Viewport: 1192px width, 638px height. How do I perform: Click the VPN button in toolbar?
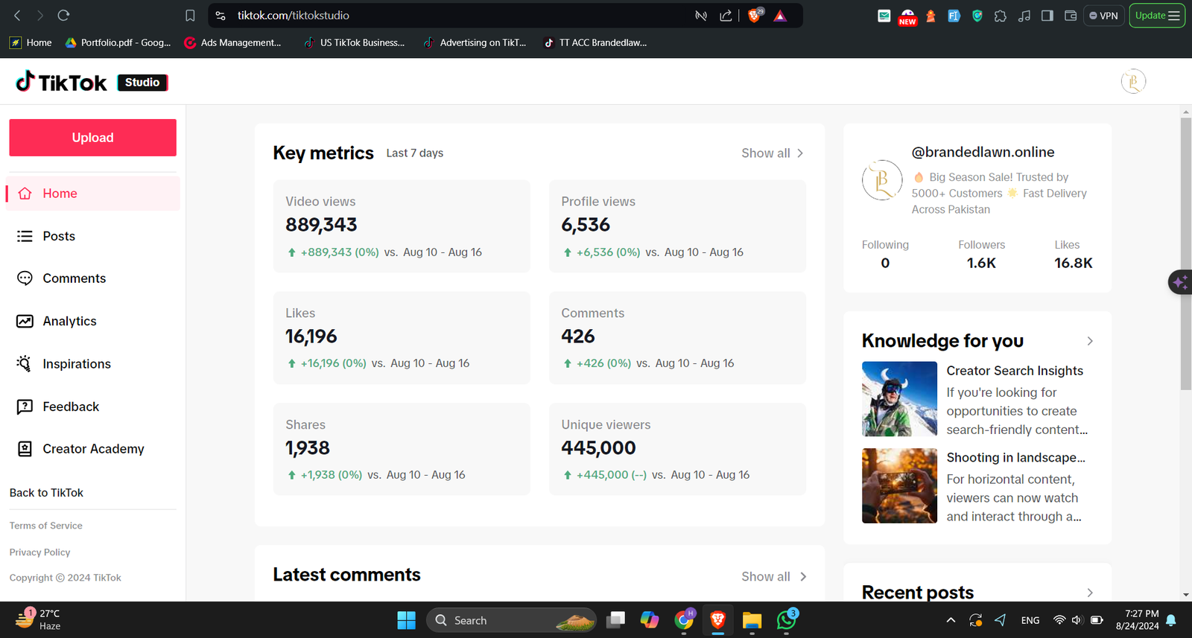[1103, 16]
